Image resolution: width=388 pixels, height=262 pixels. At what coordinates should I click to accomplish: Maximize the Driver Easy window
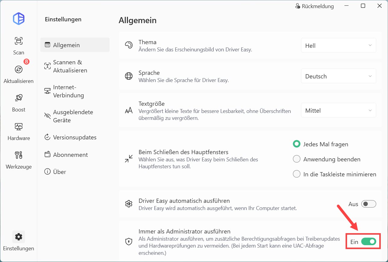(x=363, y=6)
